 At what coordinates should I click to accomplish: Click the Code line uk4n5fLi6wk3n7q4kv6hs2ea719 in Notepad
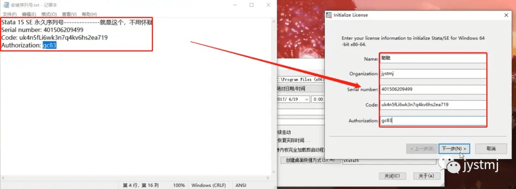tap(54, 38)
